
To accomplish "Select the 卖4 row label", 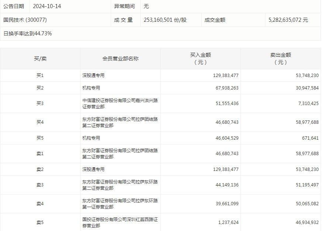I will point(40,204).
